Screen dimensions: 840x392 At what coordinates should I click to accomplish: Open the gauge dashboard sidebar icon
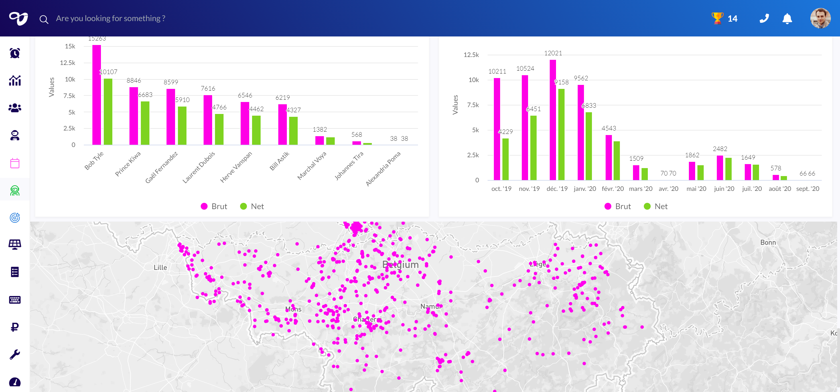(x=15, y=382)
